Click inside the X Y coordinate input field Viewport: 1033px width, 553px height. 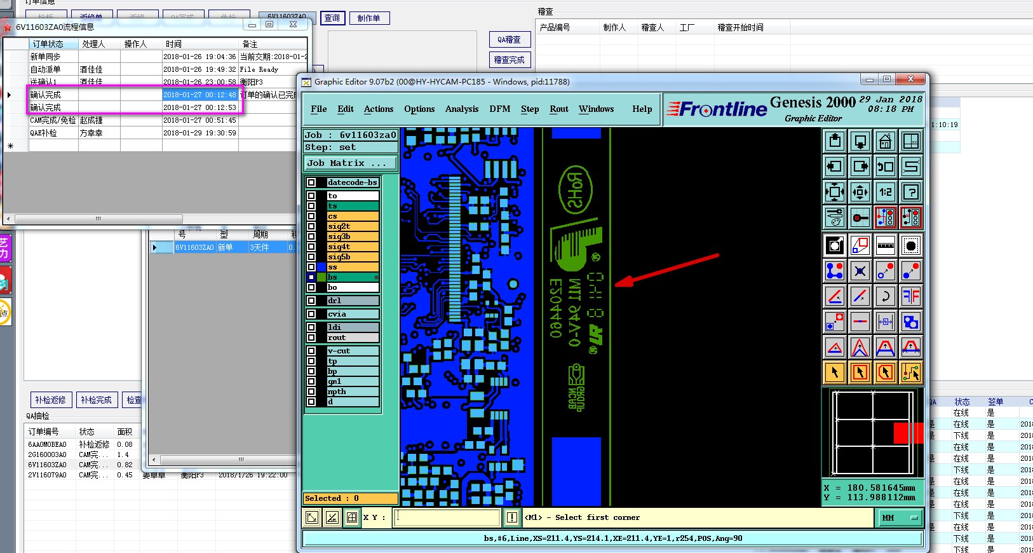click(x=447, y=517)
